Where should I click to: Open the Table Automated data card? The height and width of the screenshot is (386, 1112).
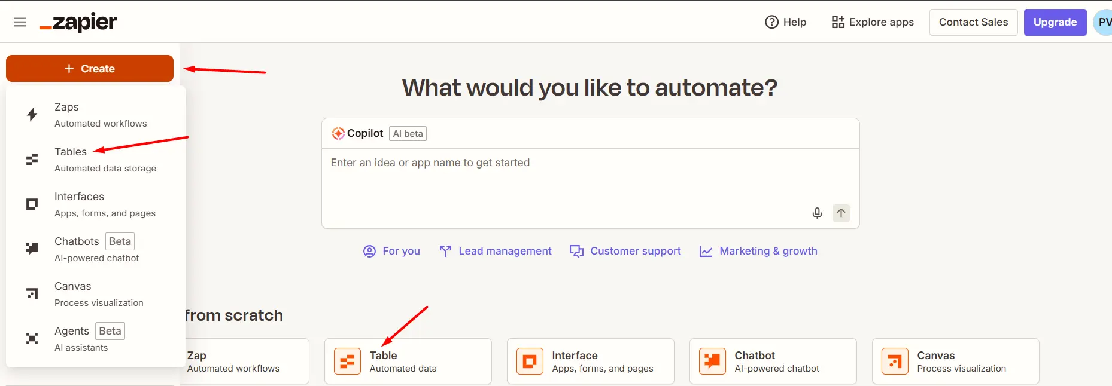pyautogui.click(x=408, y=362)
